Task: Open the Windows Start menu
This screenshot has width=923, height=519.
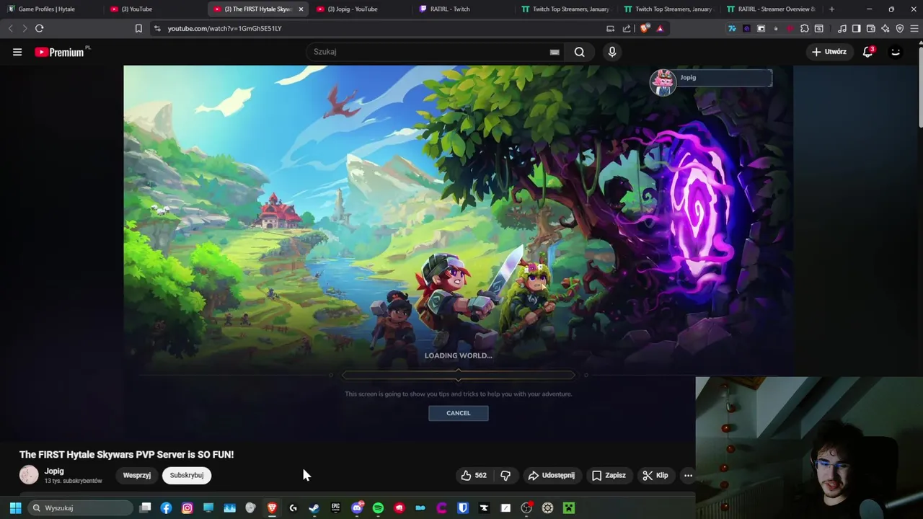Action: click(x=15, y=507)
